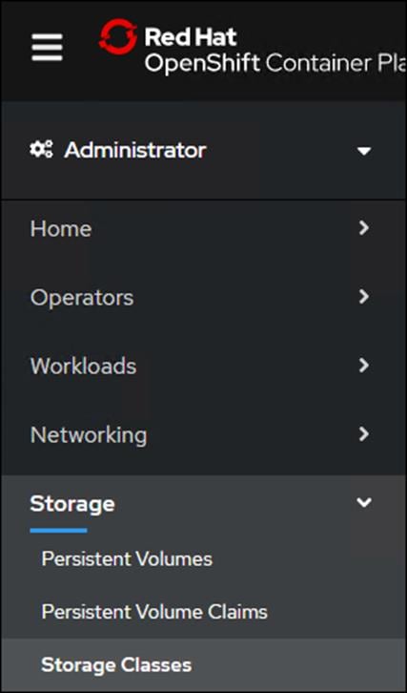Toggle the hamburger navigation menu
The image size is (407, 693).
pyautogui.click(x=47, y=48)
